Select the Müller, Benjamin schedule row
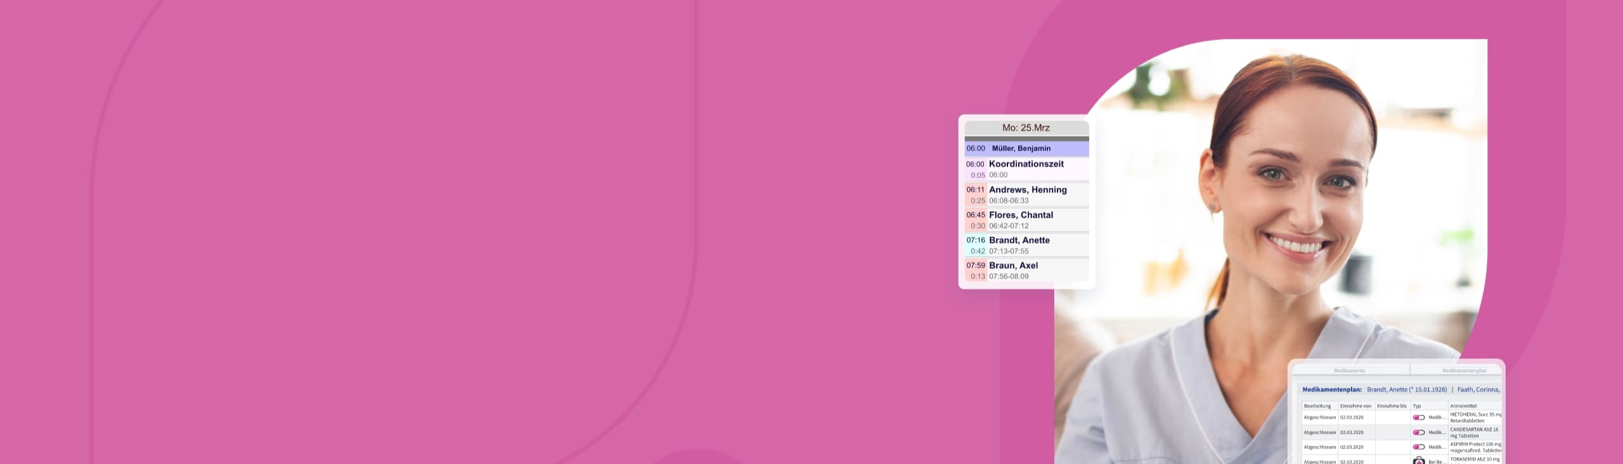 click(x=1026, y=148)
